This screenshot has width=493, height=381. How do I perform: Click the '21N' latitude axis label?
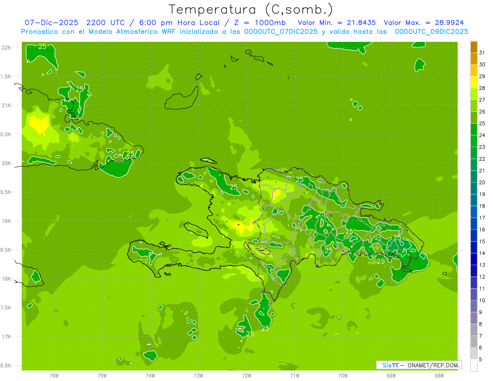tap(7, 106)
